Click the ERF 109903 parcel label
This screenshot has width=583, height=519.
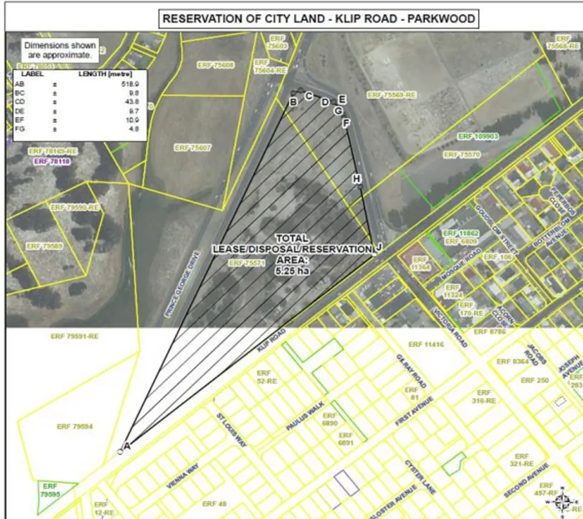coord(478,137)
